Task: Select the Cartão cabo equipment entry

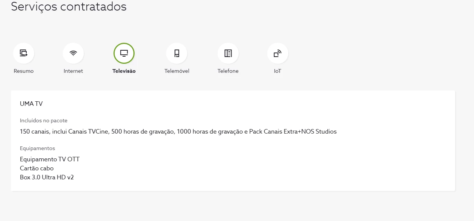Action: (37, 168)
